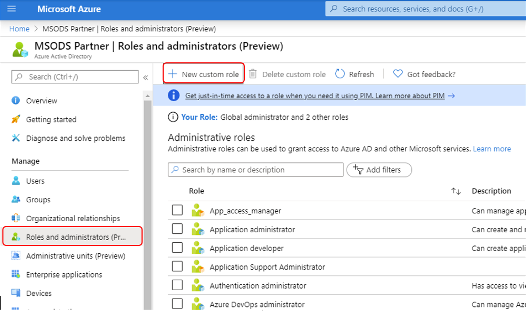
Task: Click the Description column header
Action: (491, 191)
